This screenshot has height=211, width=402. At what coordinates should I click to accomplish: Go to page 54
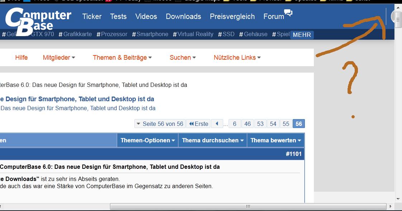273,124
